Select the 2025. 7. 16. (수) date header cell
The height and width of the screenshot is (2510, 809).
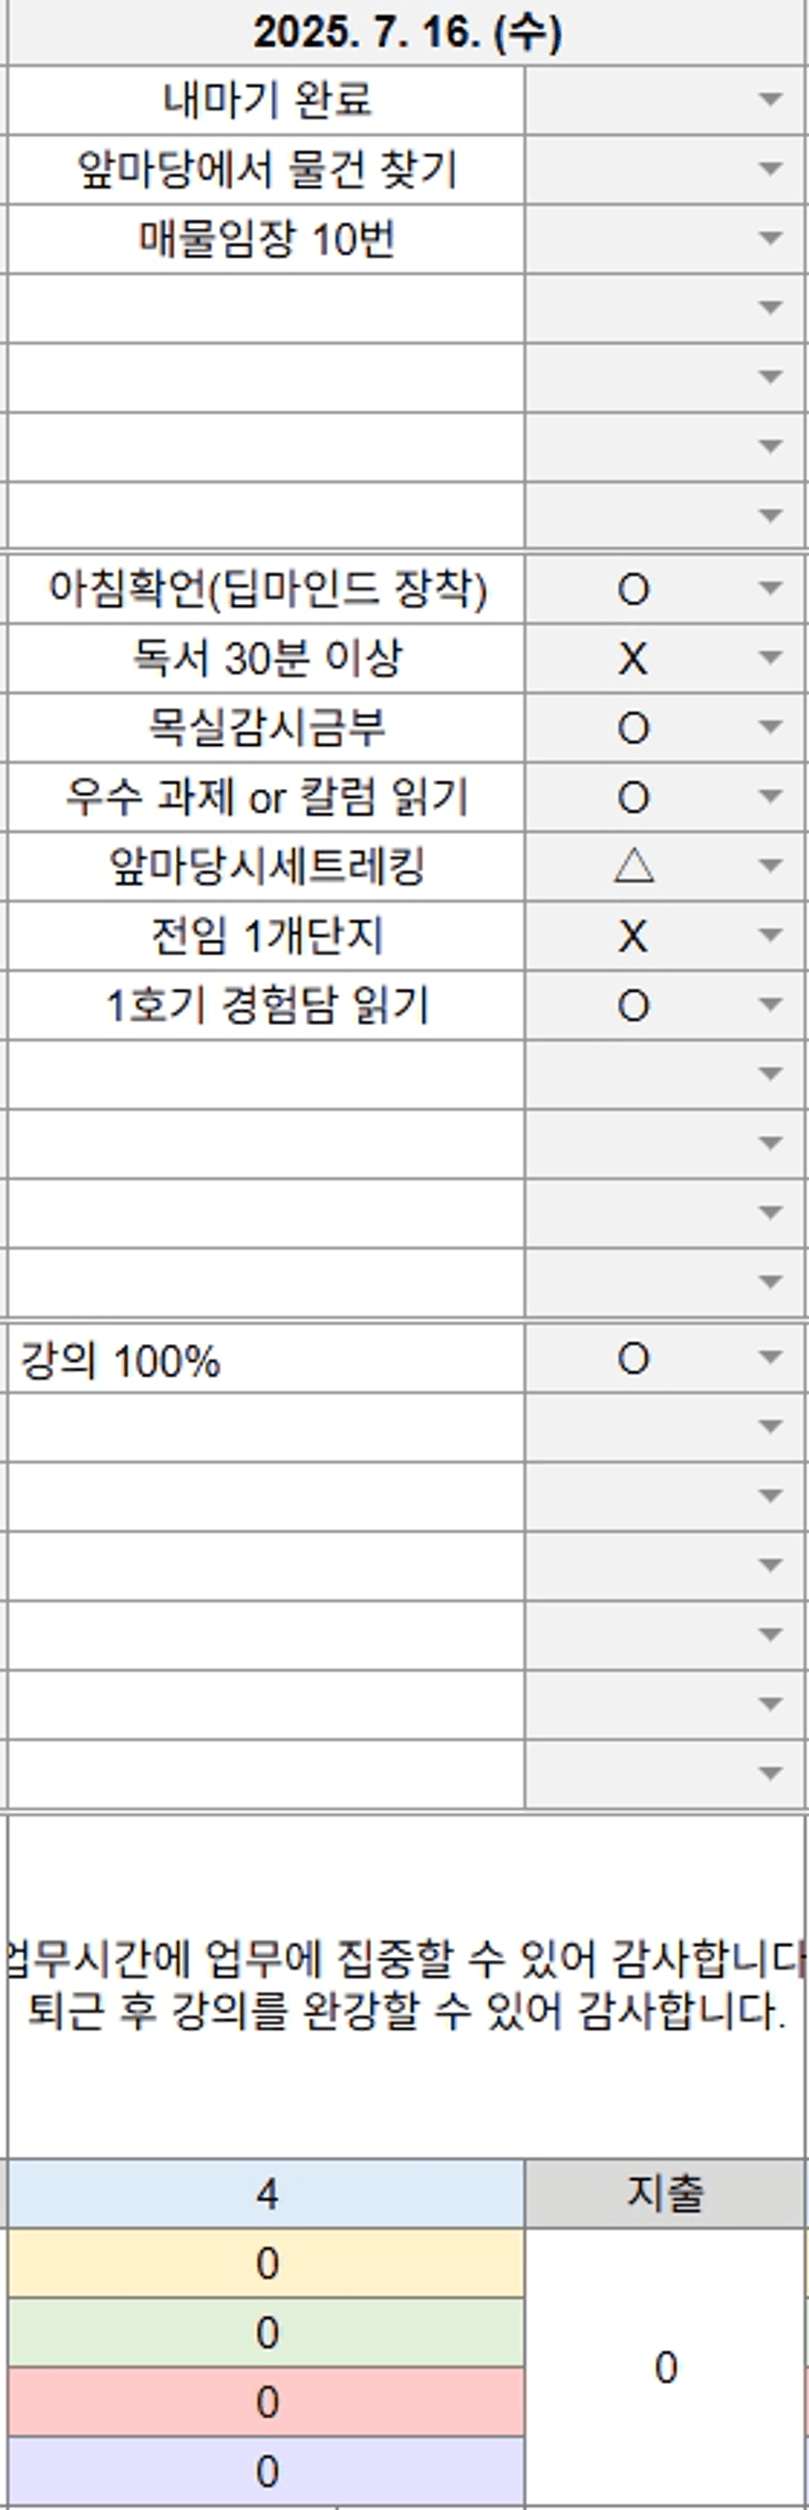[x=407, y=33]
